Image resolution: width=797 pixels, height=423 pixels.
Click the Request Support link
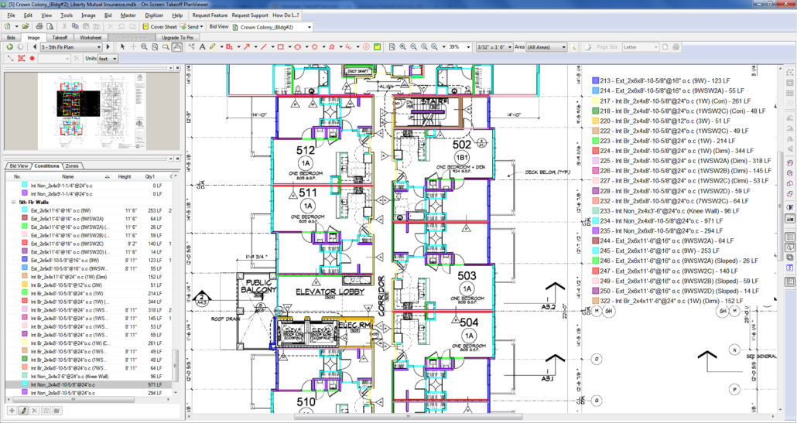pyautogui.click(x=249, y=15)
